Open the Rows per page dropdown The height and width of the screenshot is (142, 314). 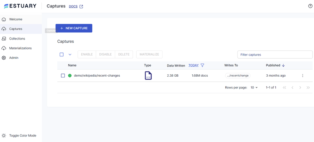coord(254,88)
